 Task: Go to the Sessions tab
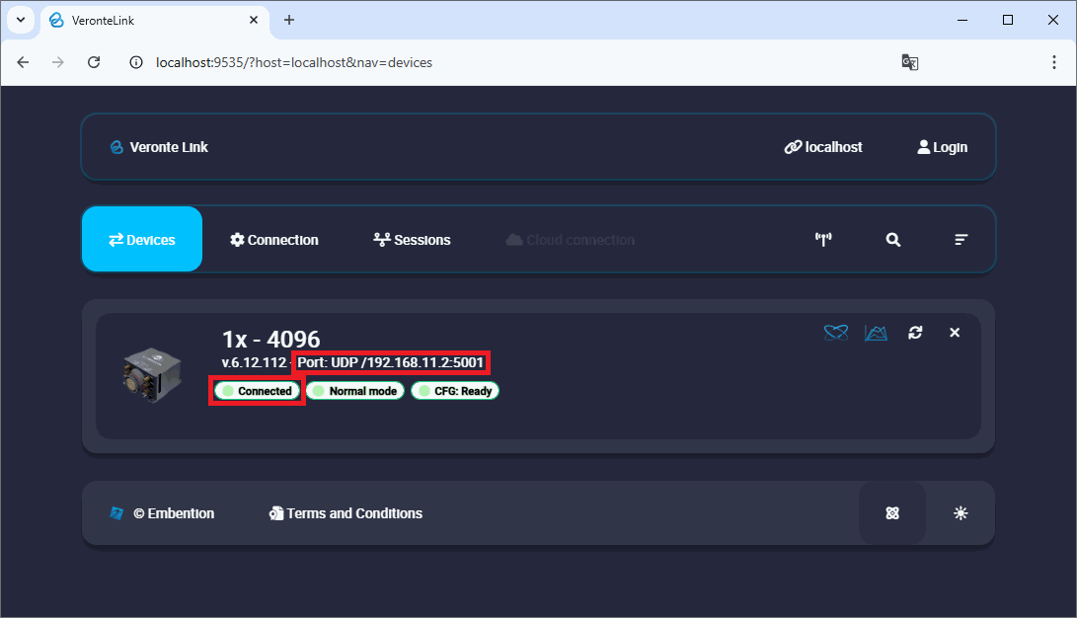point(412,240)
